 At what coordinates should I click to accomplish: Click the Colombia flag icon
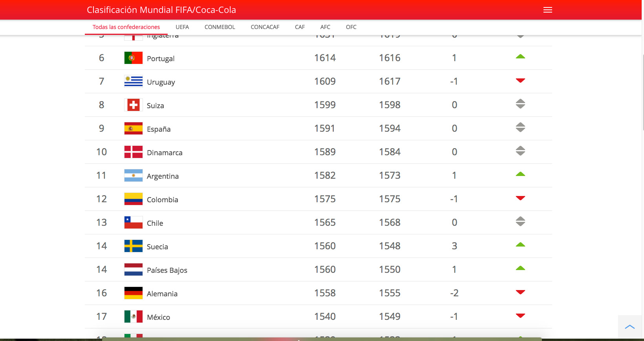coord(134,199)
